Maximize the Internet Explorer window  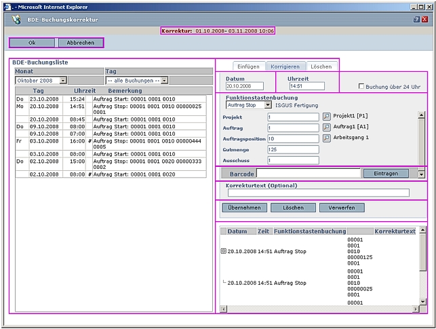(x=421, y=7)
